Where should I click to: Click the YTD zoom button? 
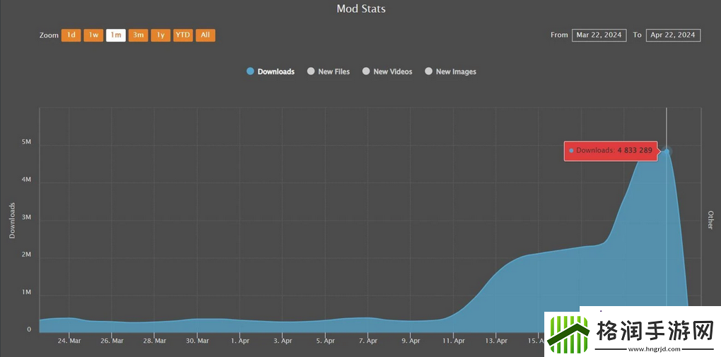pyautogui.click(x=183, y=35)
